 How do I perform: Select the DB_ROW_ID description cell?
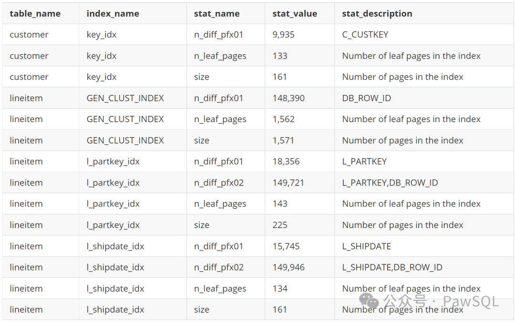(x=361, y=98)
